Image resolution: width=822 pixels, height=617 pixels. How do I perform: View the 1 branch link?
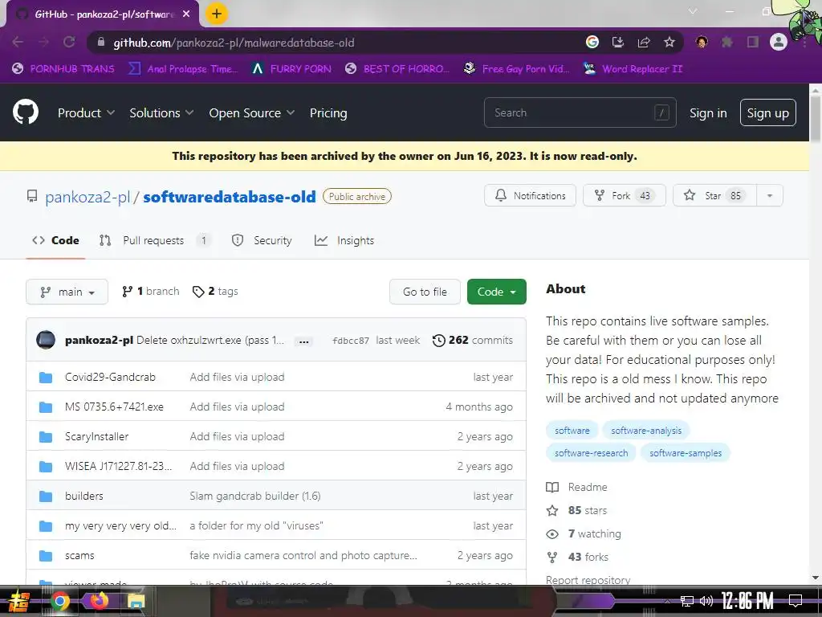150,291
